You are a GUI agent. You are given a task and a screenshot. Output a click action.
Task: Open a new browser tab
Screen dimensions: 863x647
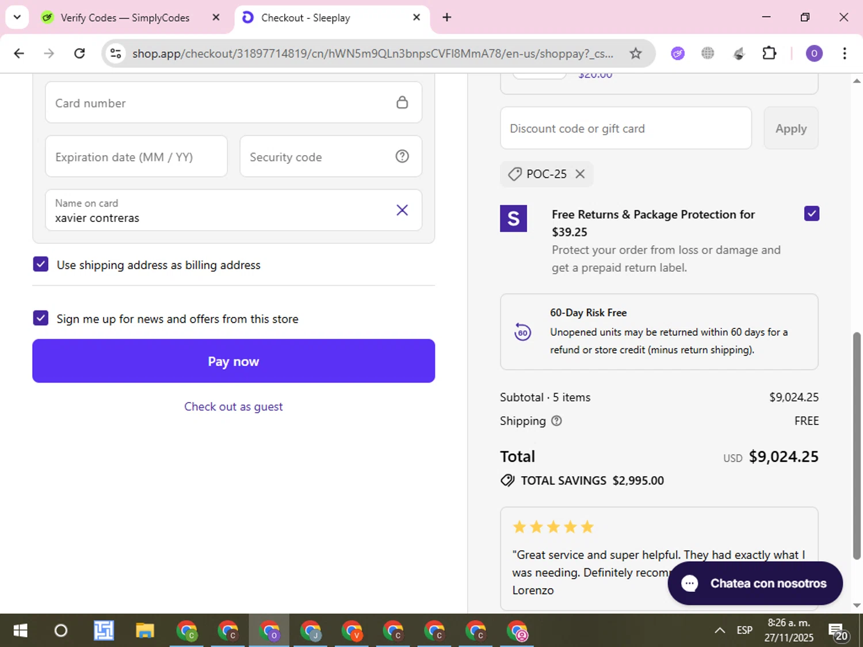coord(446,17)
